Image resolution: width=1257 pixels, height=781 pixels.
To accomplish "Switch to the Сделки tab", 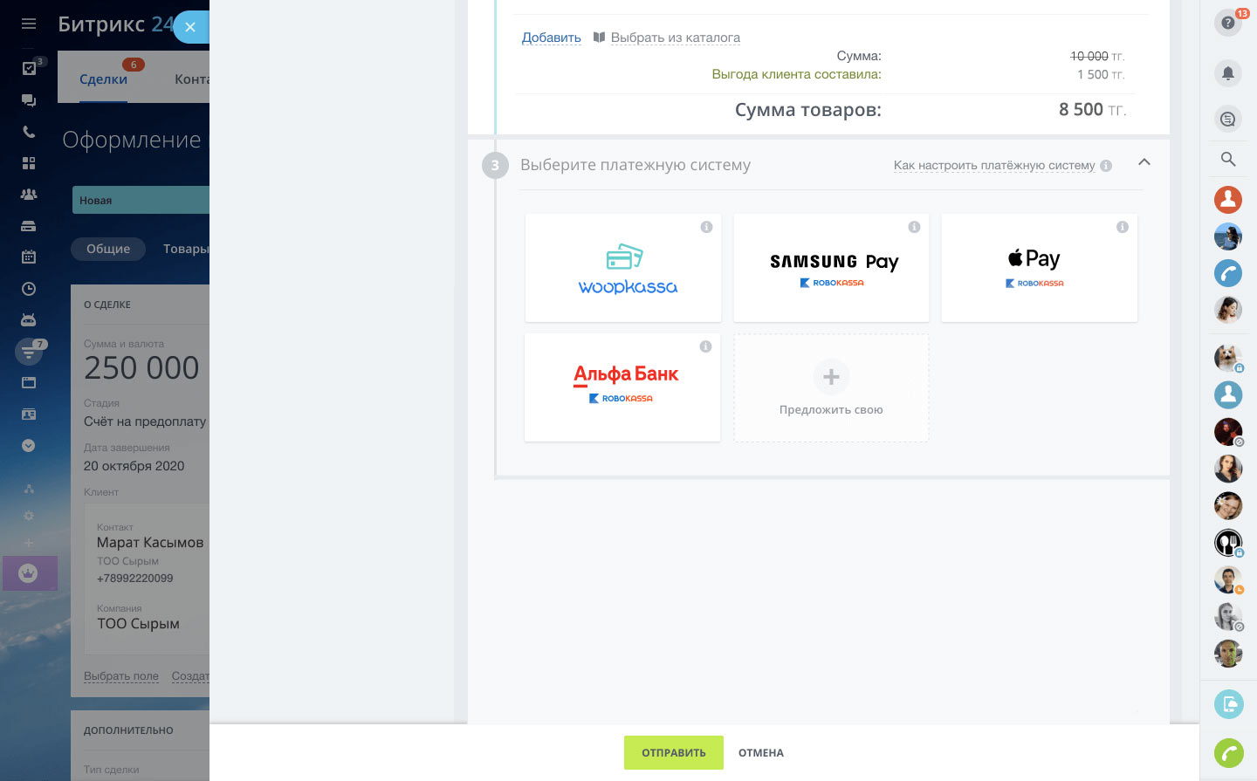I will pyautogui.click(x=103, y=79).
